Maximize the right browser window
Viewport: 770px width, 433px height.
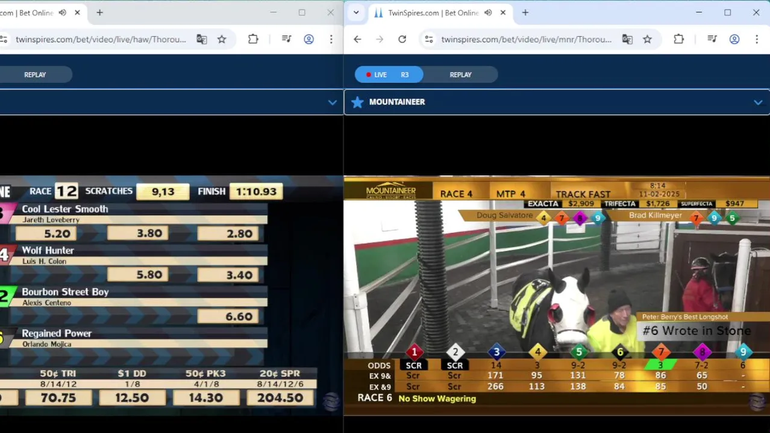tap(727, 13)
